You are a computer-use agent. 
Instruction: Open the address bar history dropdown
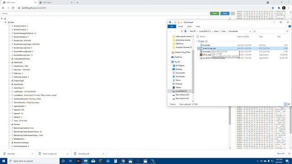coord(250,31)
